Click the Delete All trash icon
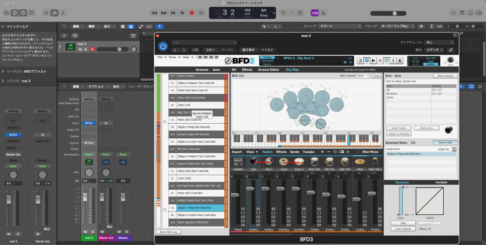The width and height of the screenshot is (486, 245). [x=454, y=149]
